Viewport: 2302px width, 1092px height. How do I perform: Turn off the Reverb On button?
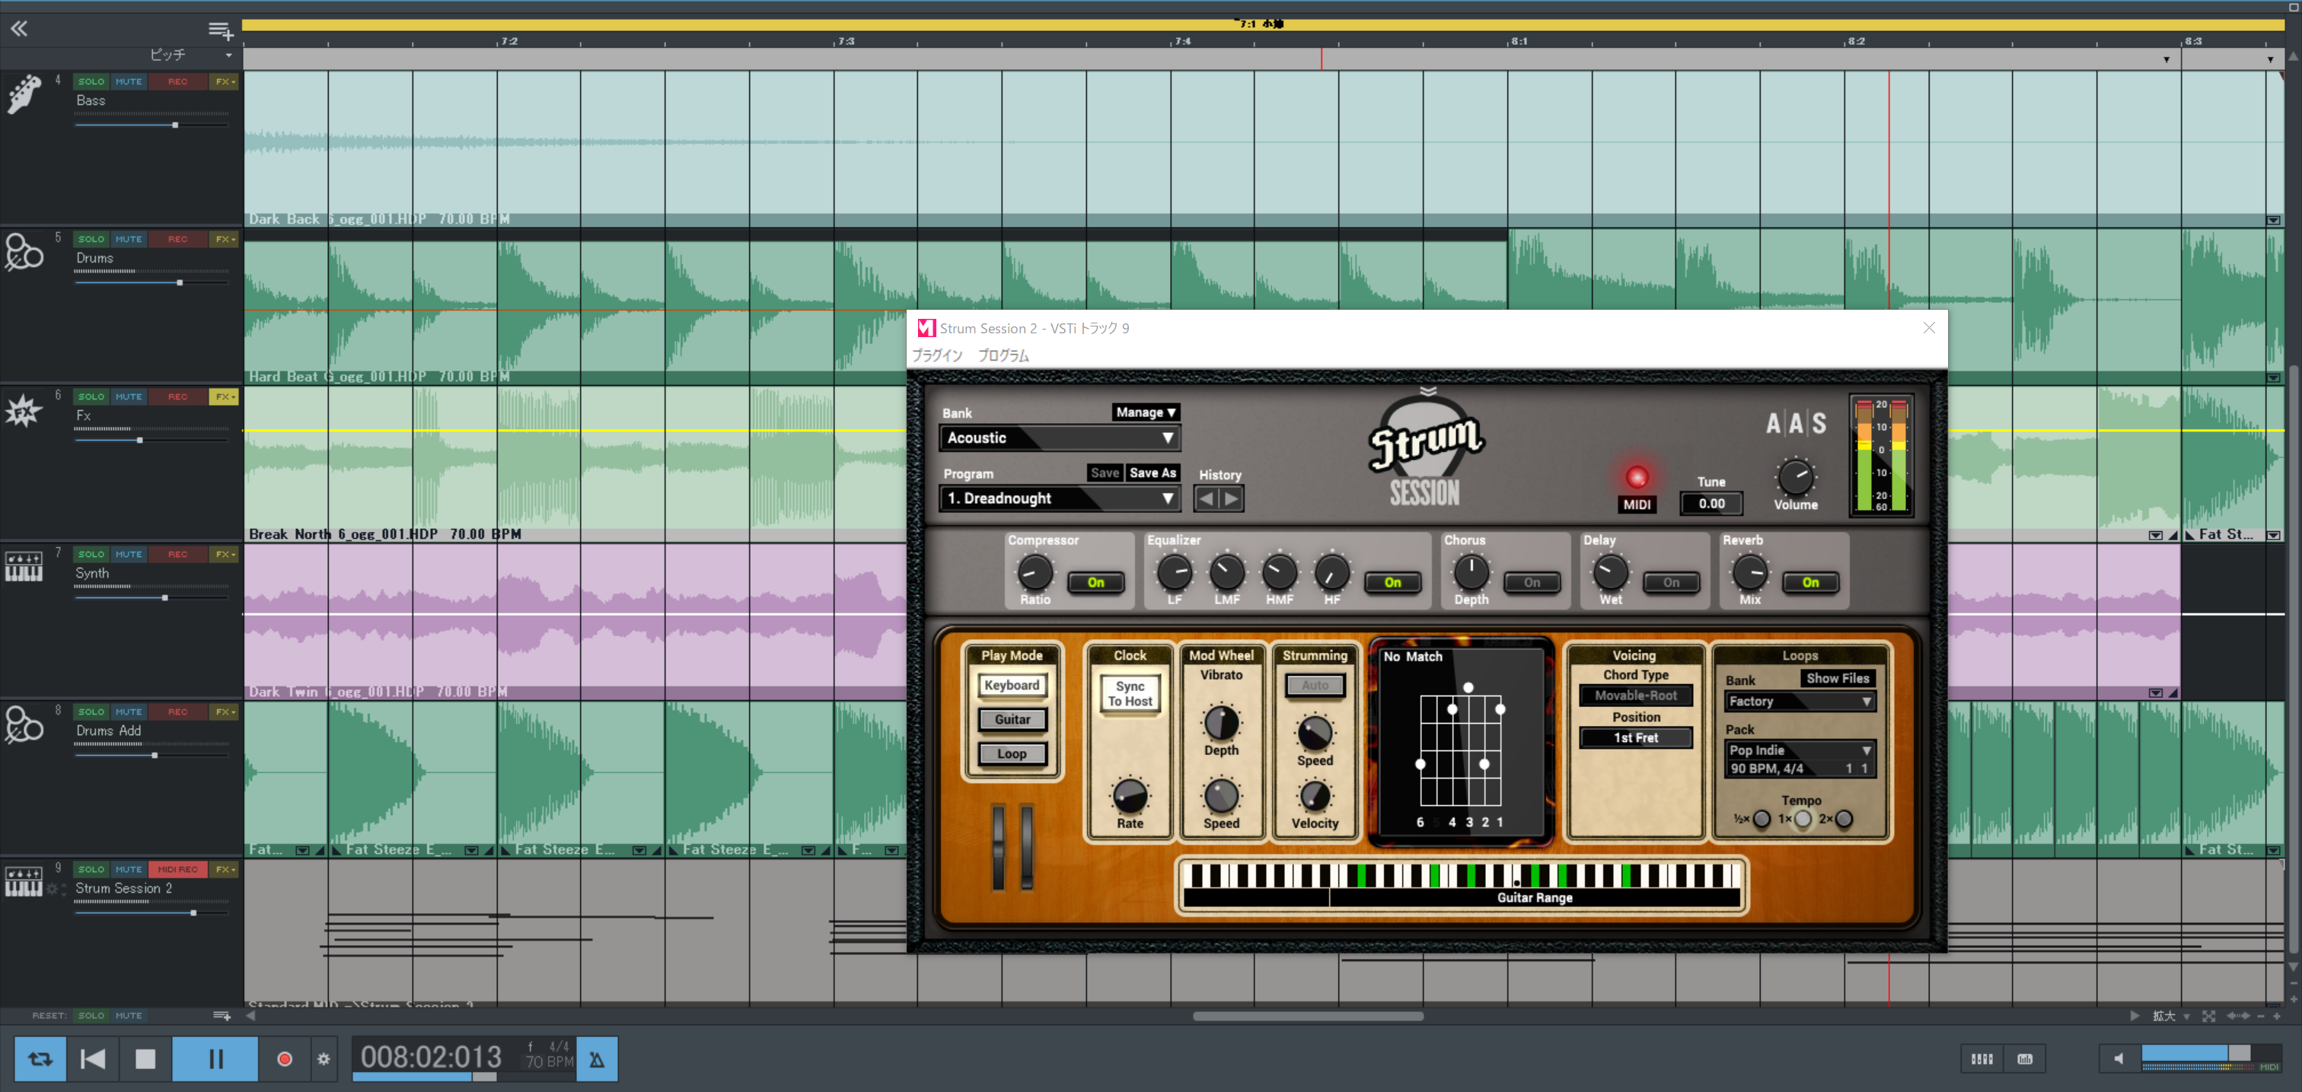click(1810, 583)
